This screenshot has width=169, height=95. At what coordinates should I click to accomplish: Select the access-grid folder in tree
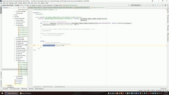[x=20, y=20]
